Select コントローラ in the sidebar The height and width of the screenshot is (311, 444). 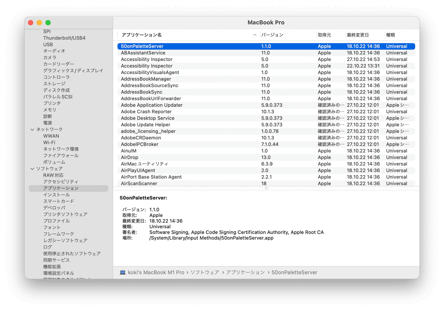click(56, 77)
